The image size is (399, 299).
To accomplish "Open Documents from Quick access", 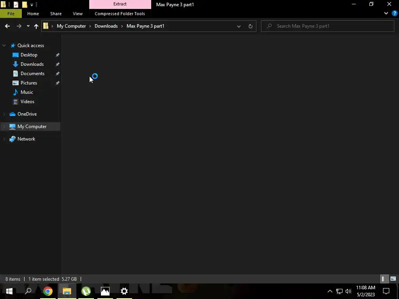I will point(32,74).
